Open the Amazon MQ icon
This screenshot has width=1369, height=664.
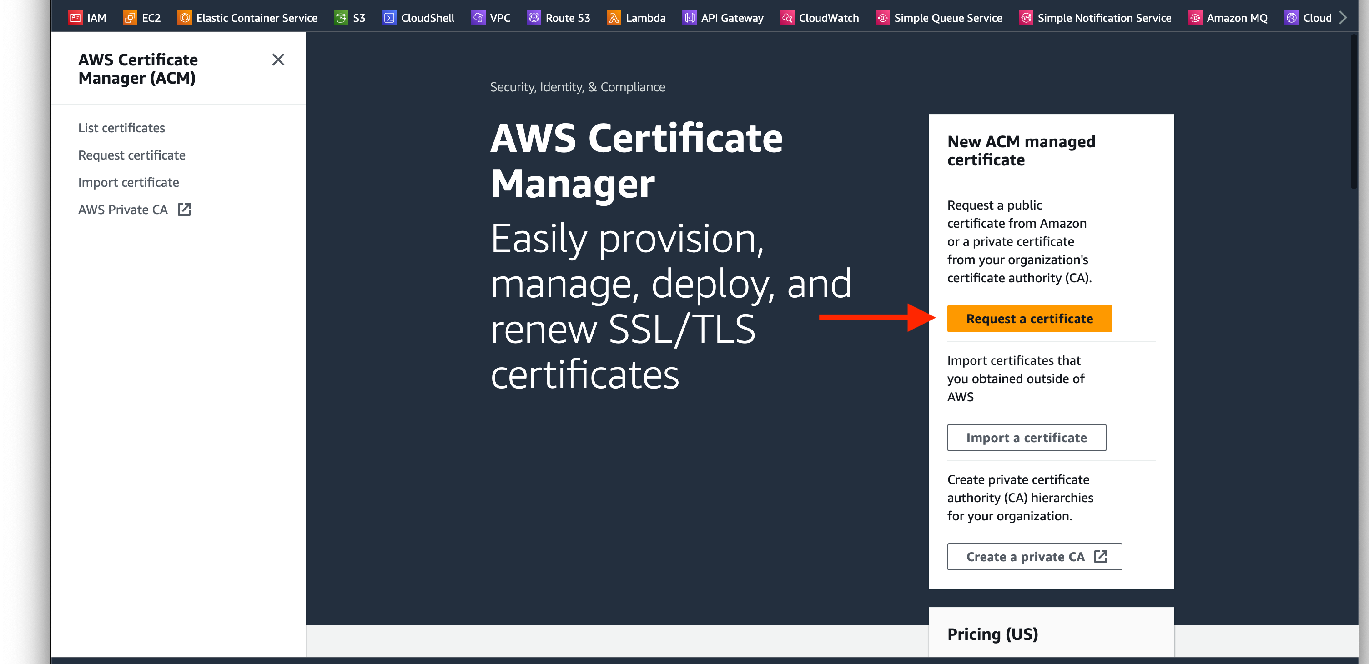pos(1195,18)
